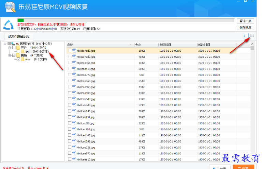Click file icon of 0x8ceb3d0.jpg
Image resolution: width=263 pixels, height=169 pixels.
[74, 99]
